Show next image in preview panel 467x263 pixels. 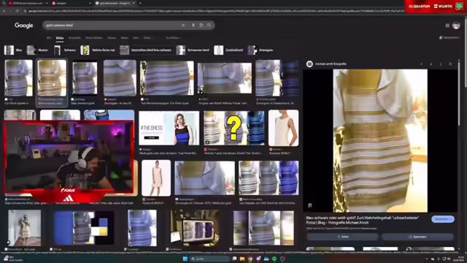pos(431,64)
